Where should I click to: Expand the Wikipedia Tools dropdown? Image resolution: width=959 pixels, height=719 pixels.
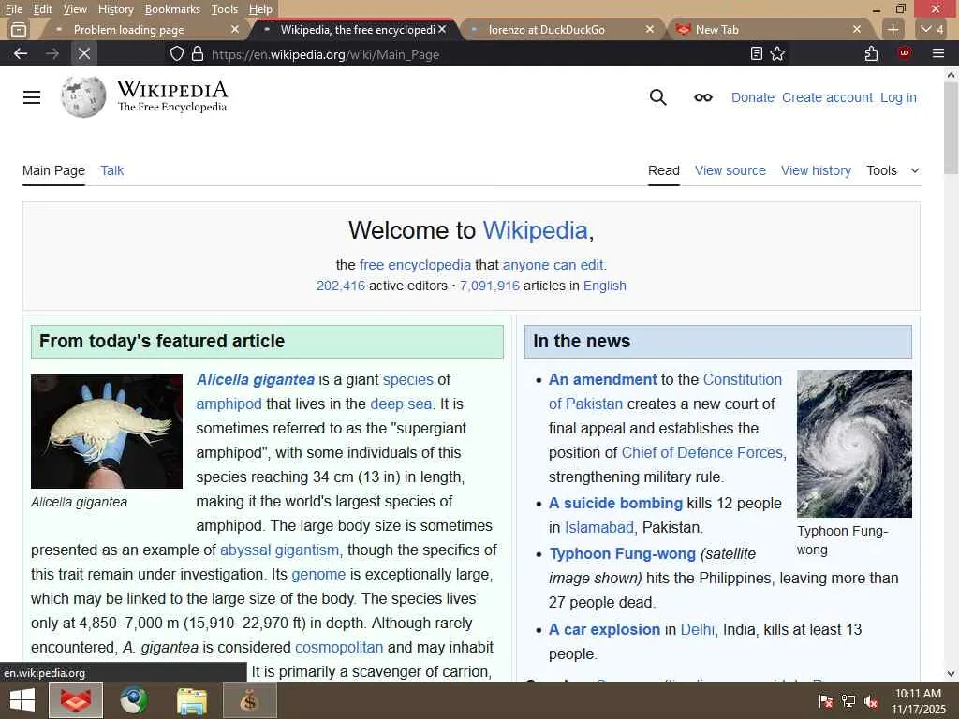[893, 170]
